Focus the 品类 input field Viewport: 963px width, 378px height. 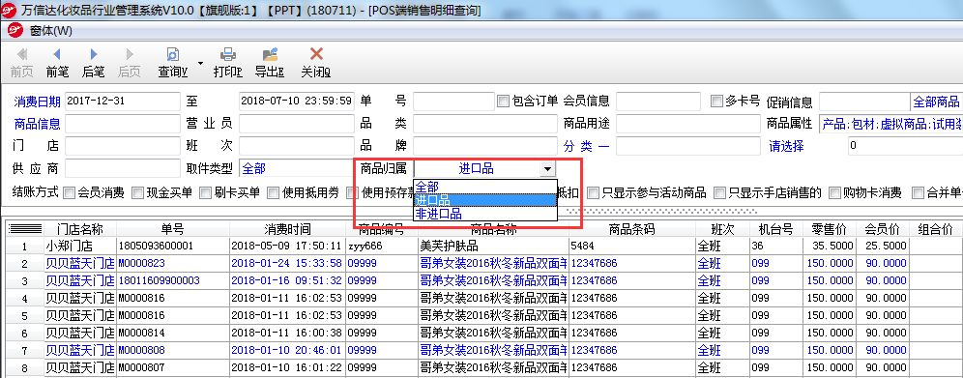pos(485,124)
